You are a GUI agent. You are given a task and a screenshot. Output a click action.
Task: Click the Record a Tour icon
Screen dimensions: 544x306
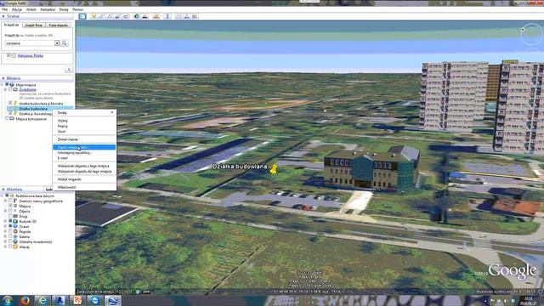(x=127, y=16)
